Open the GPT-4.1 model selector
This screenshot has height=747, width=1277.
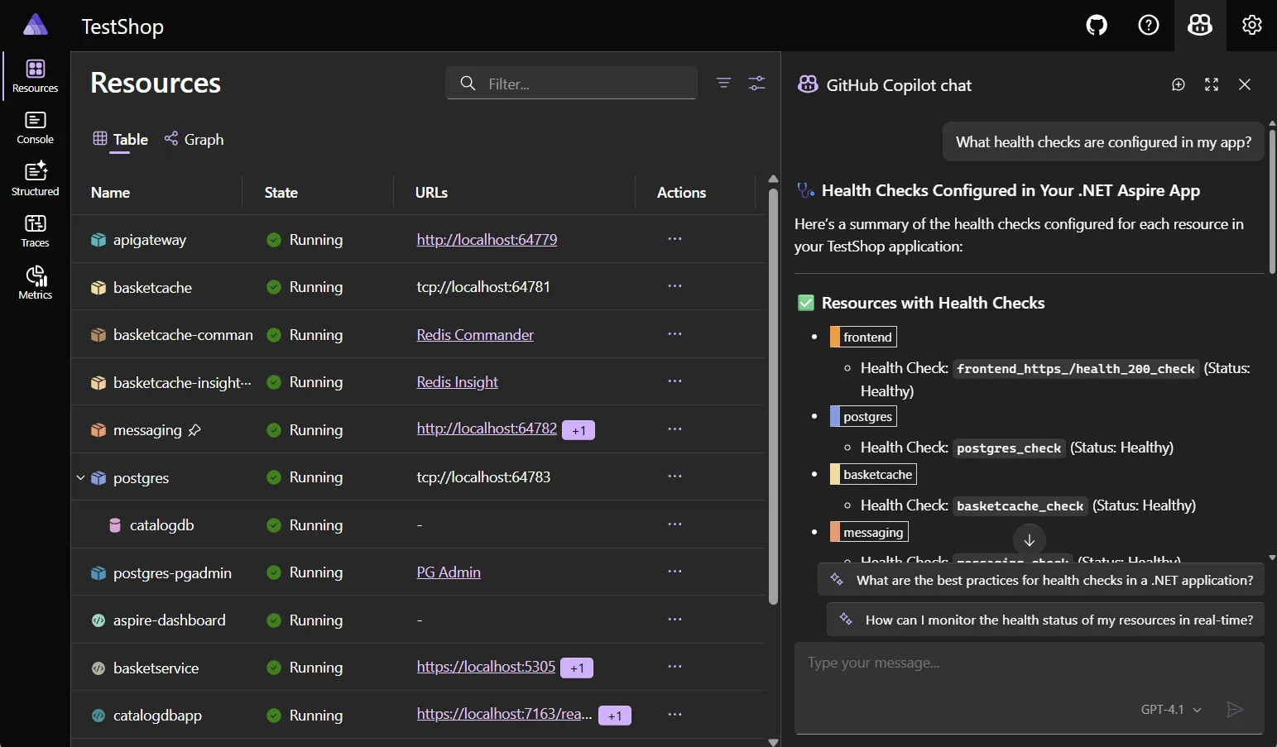1169,709
